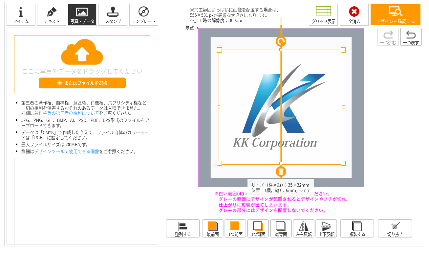Send image to 最背面
The height and width of the screenshot is (253, 429).
(281, 228)
